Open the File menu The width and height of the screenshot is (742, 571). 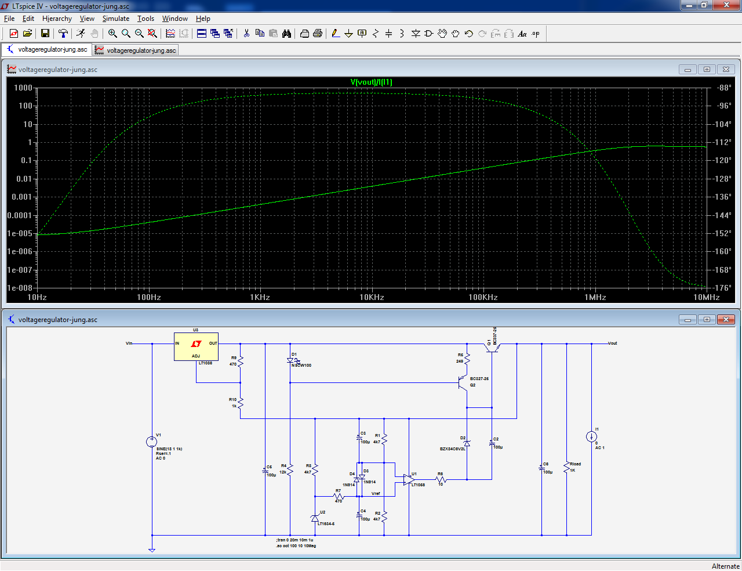[9, 19]
